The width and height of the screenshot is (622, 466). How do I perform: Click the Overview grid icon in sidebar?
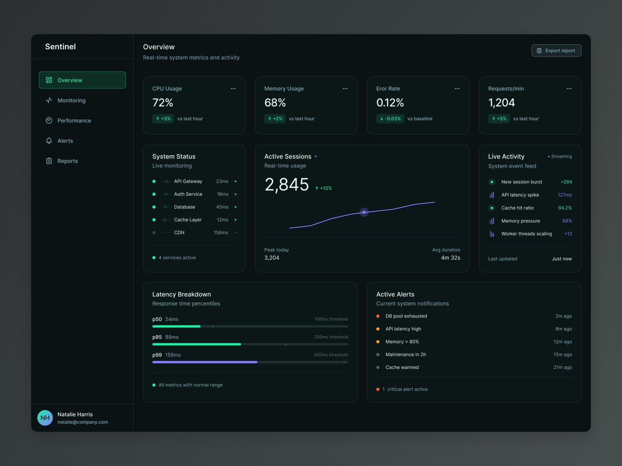click(x=49, y=80)
